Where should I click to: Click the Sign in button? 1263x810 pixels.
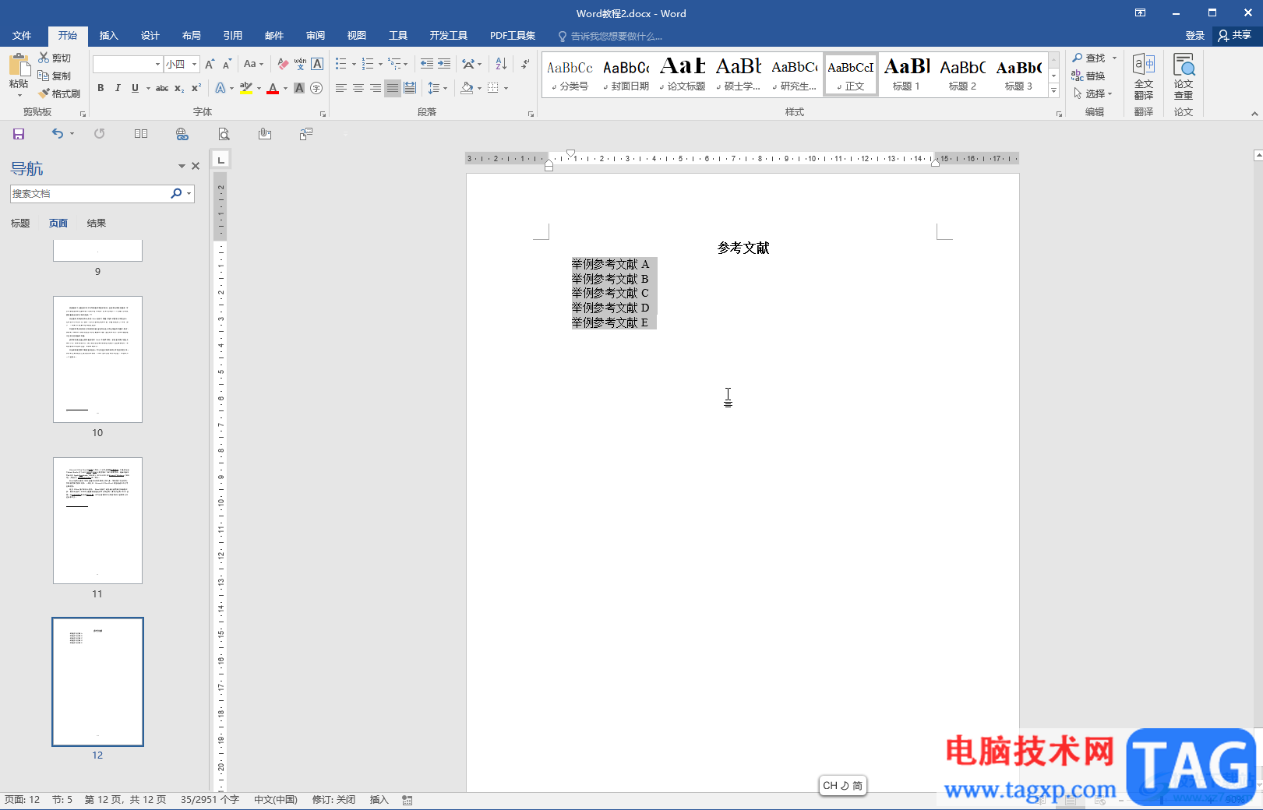(x=1194, y=36)
